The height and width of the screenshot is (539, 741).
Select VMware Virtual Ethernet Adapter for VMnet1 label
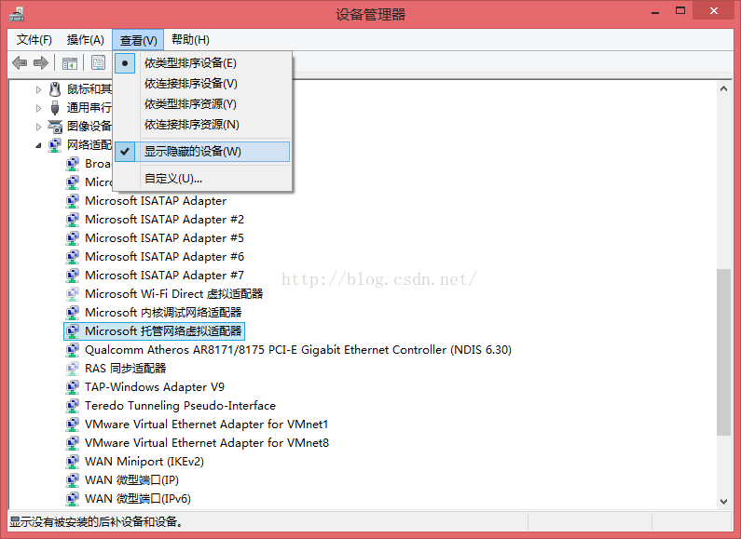click(207, 424)
